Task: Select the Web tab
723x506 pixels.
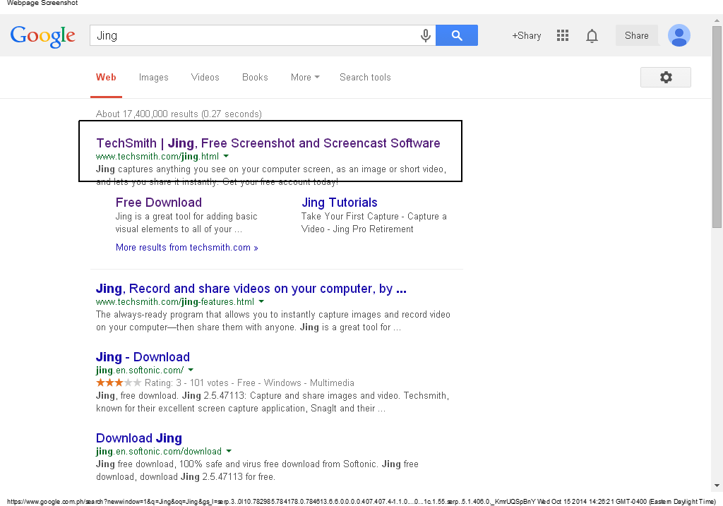Action: 106,78
